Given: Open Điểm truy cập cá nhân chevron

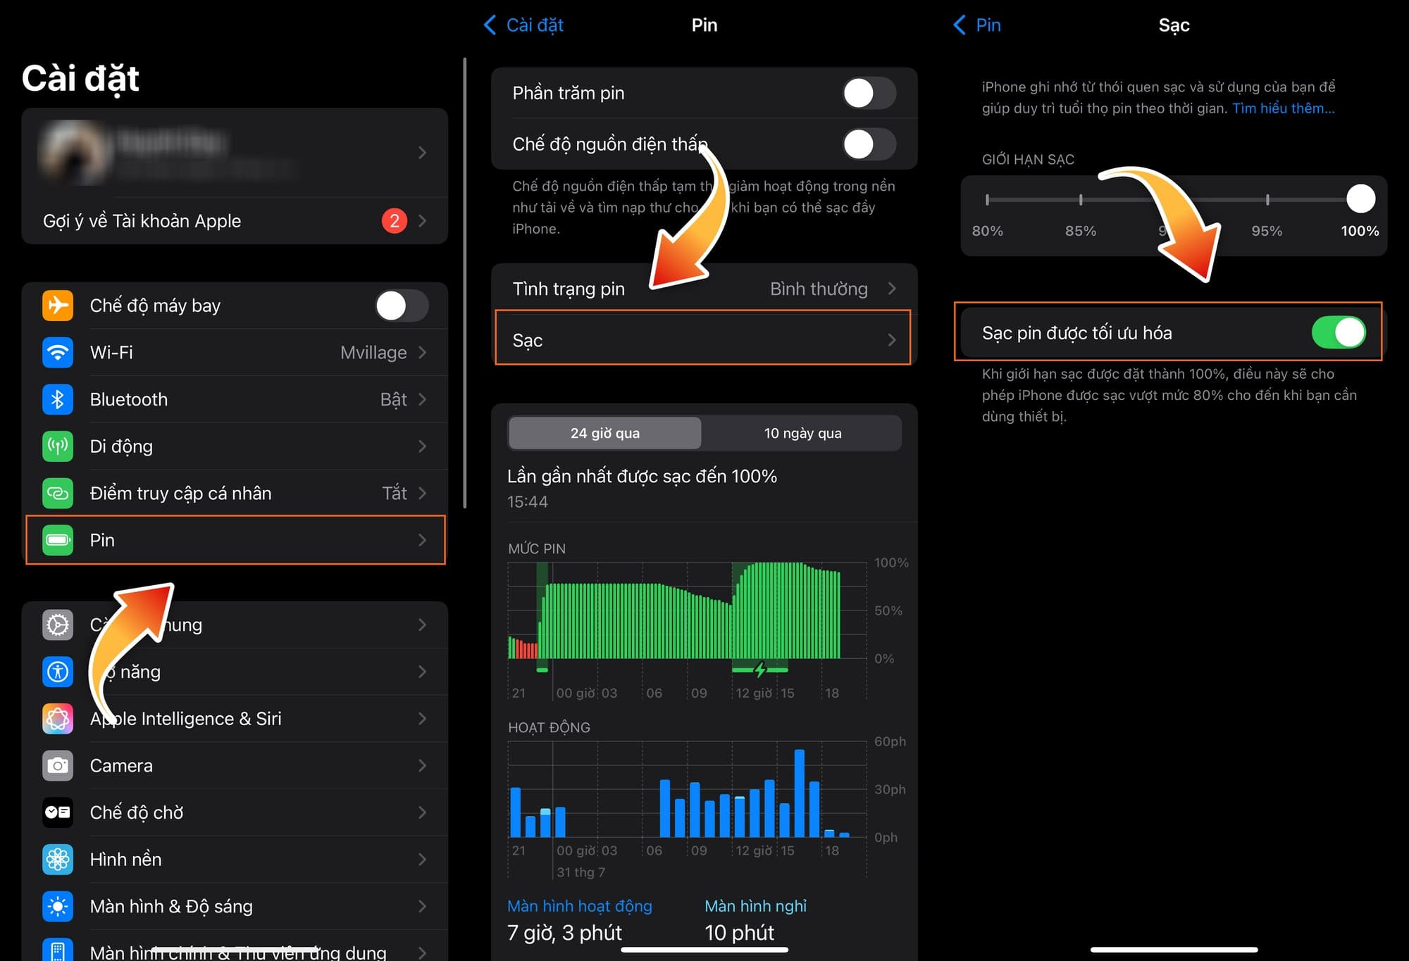Looking at the screenshot, I should [x=423, y=494].
